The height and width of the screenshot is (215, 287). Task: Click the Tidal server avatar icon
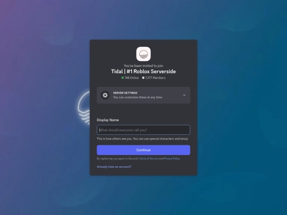pos(143,54)
